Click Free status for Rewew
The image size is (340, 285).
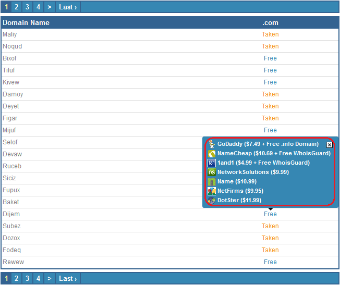pyautogui.click(x=270, y=262)
